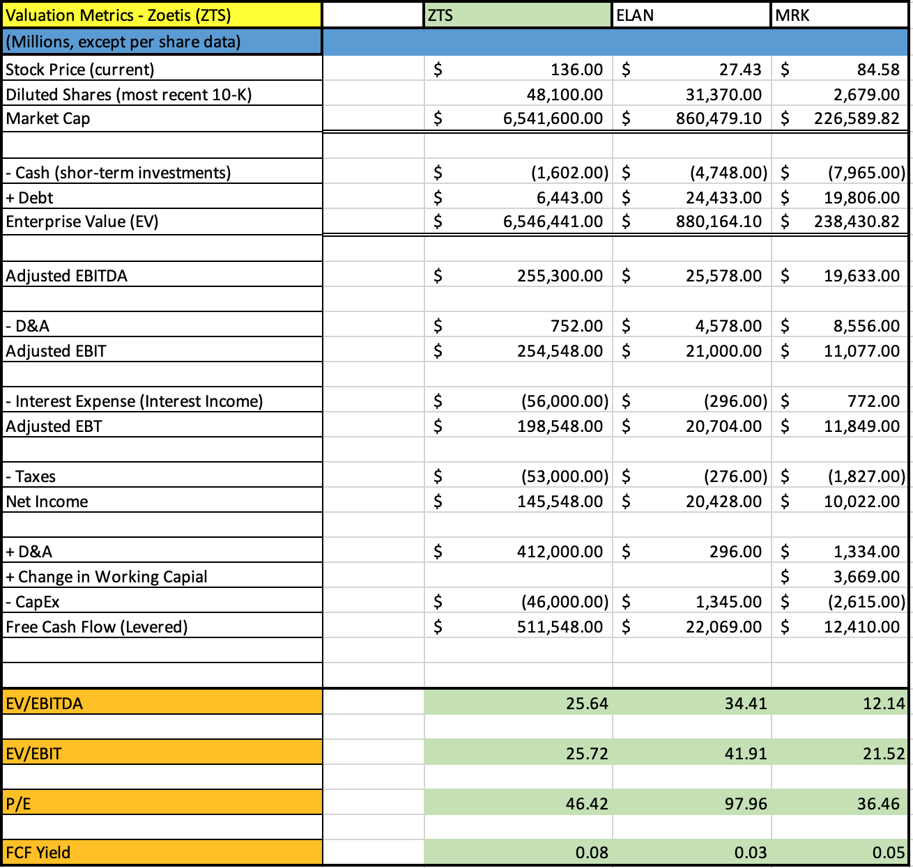Click the 'Adjusted EBIT' row label
Image resolution: width=913 pixels, height=868 pixels.
56,351
